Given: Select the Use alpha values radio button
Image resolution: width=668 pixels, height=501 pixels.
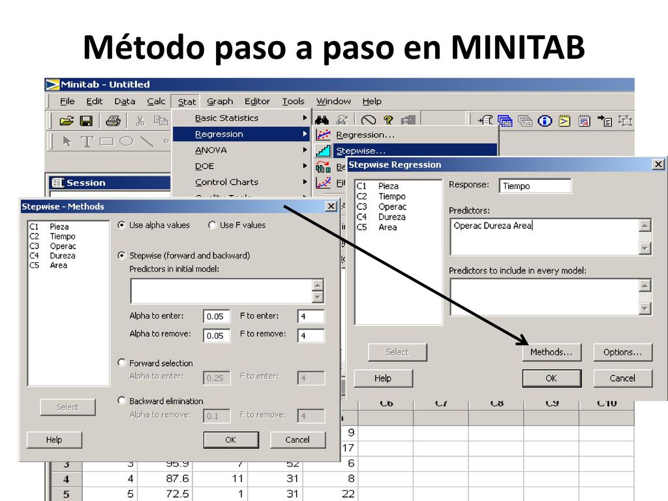Looking at the screenshot, I should [121, 225].
